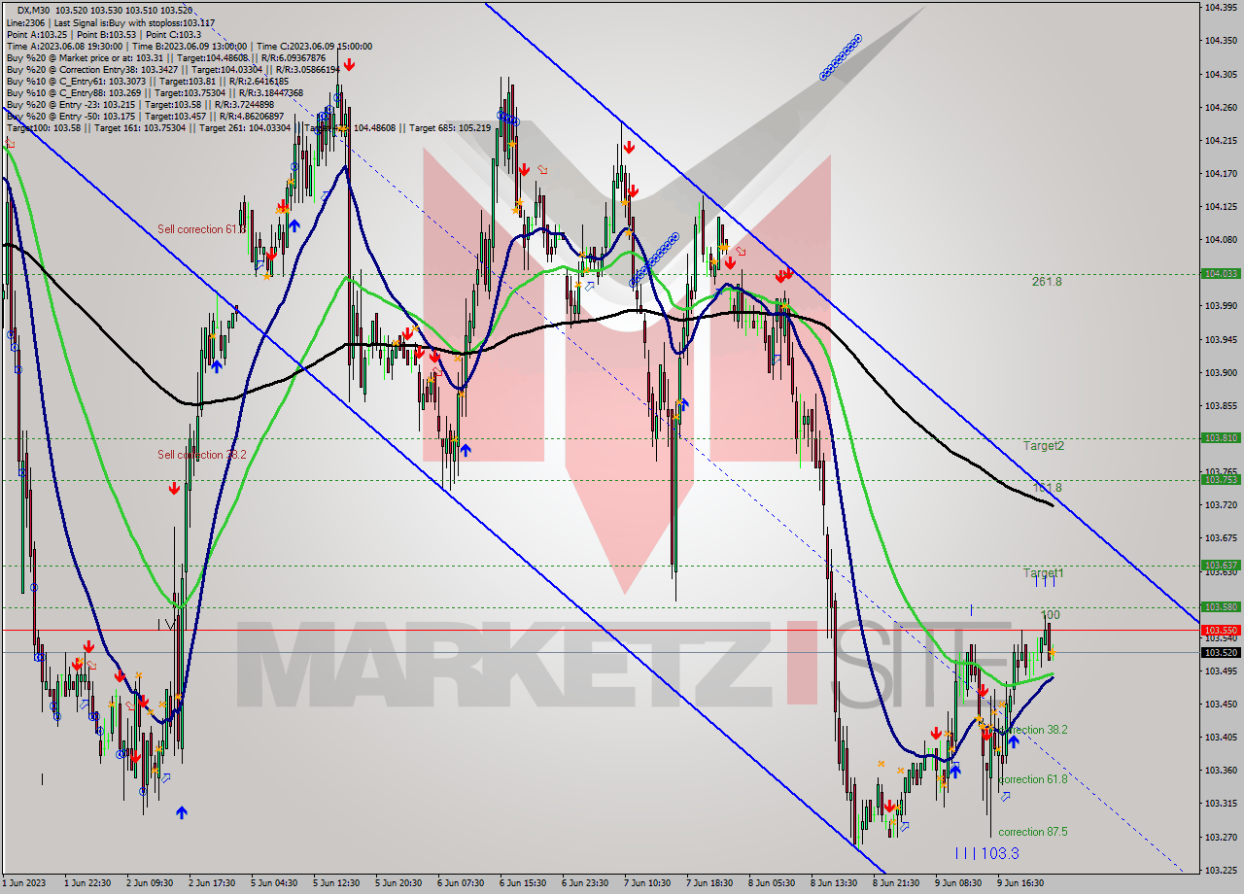The image size is (1244, 894).
Task: Select the '8 Jun 13:30' time label
Action: click(833, 883)
